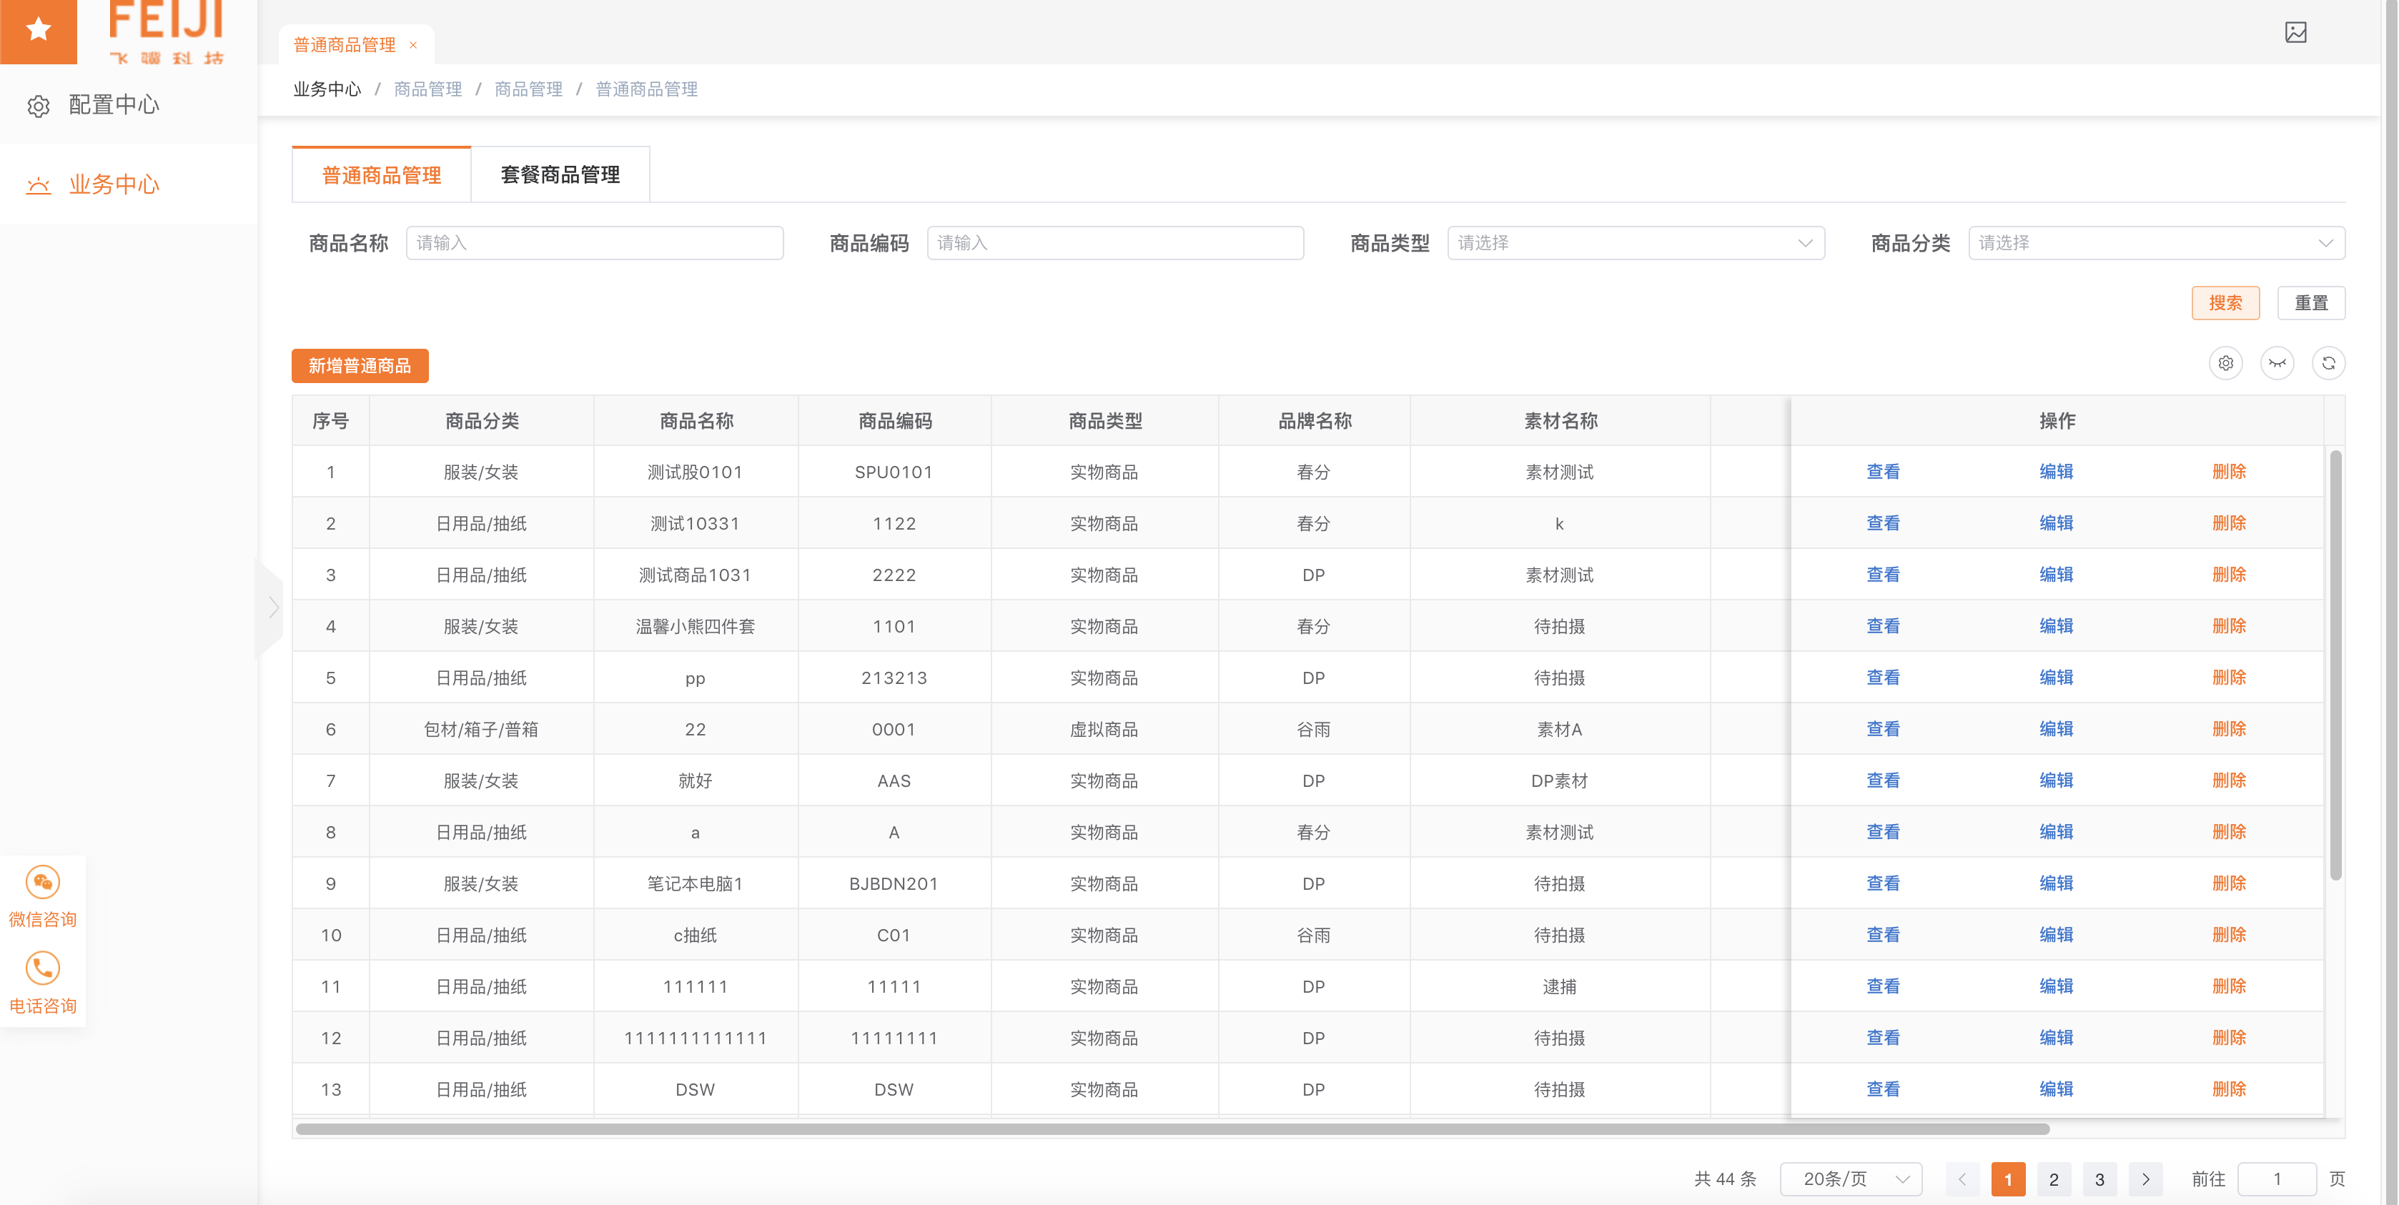Viewport: 2399px width, 1205px height.
Task: Click cell DP素材
Action: coord(1560,780)
